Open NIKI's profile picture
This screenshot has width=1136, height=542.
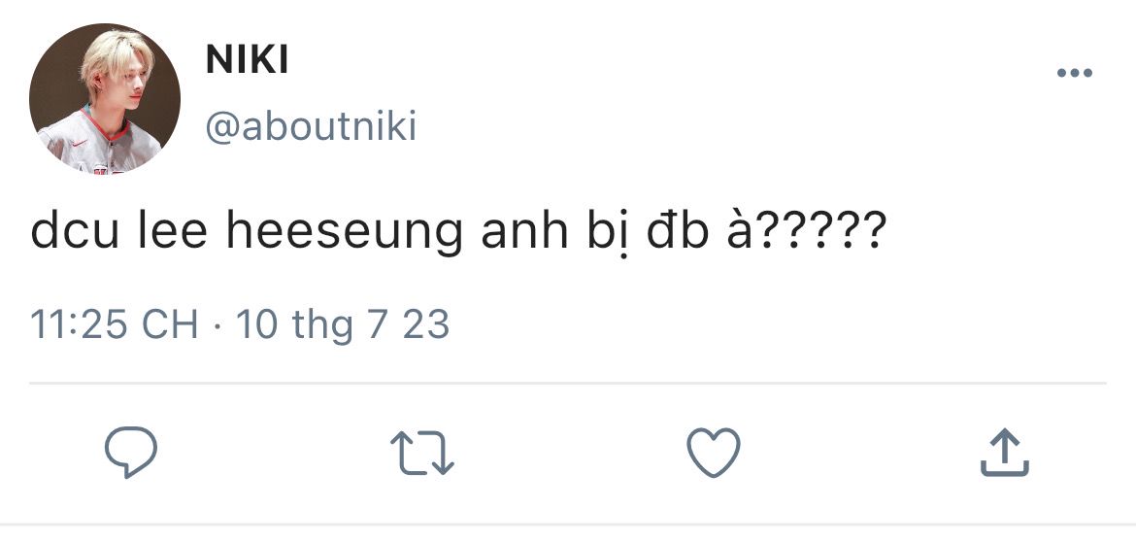pos(105,99)
